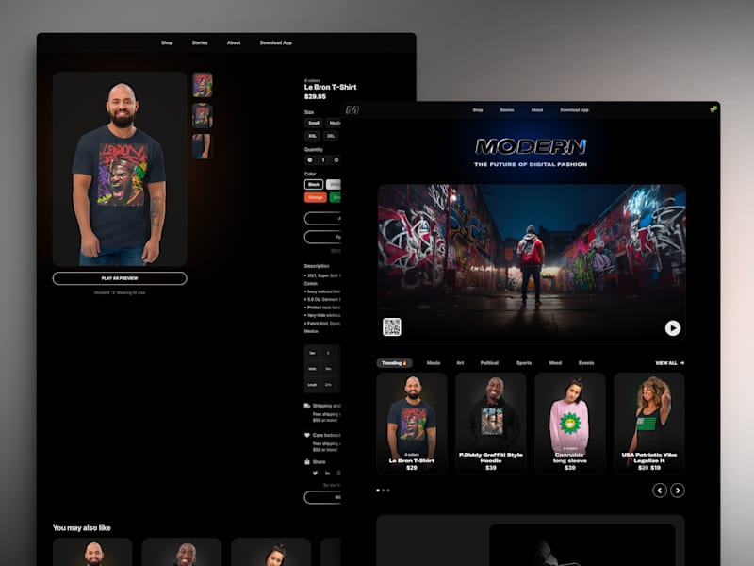The image size is (754, 566).
Task: Open the Political category tab
Action: click(489, 363)
